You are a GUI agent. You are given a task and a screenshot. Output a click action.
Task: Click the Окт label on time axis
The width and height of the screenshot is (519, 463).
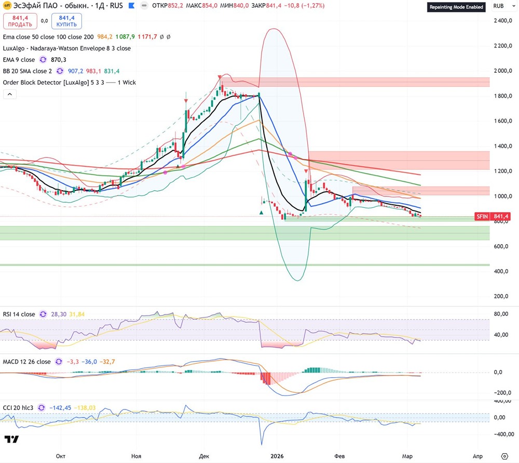61,456
